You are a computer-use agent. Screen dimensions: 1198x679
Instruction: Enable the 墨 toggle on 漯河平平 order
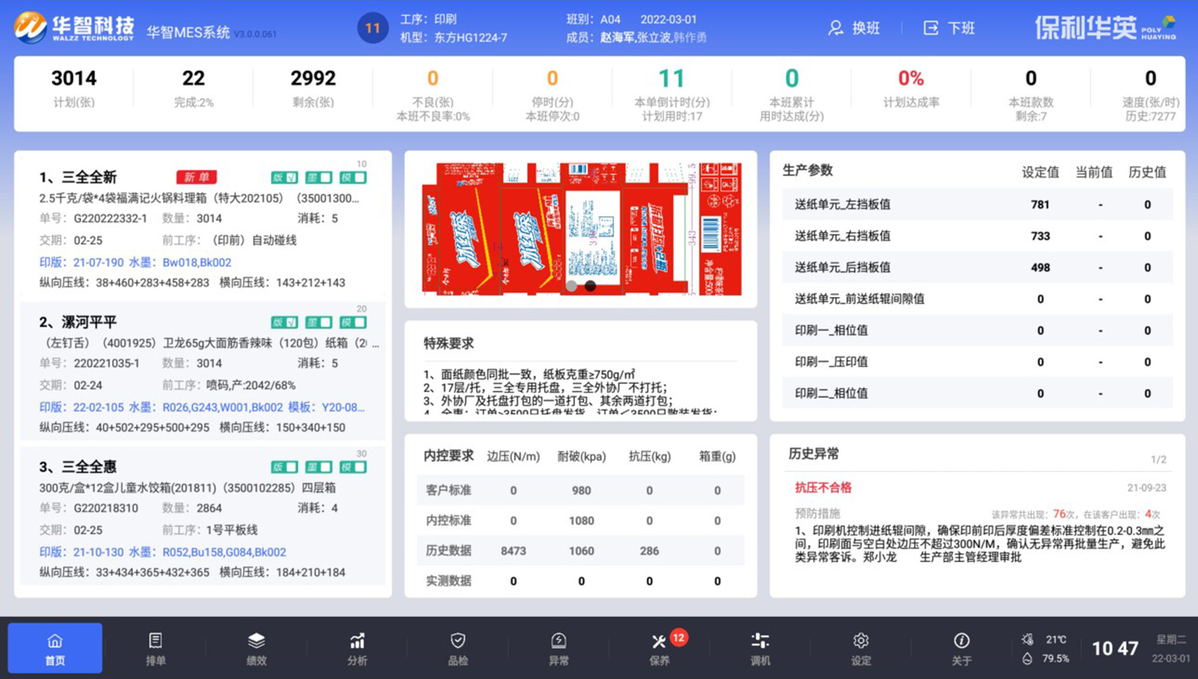(318, 322)
